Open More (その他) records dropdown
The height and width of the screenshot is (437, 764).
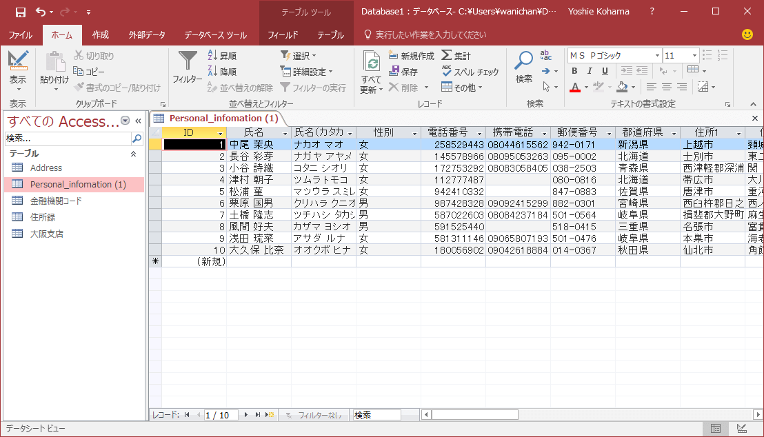pyautogui.click(x=462, y=88)
